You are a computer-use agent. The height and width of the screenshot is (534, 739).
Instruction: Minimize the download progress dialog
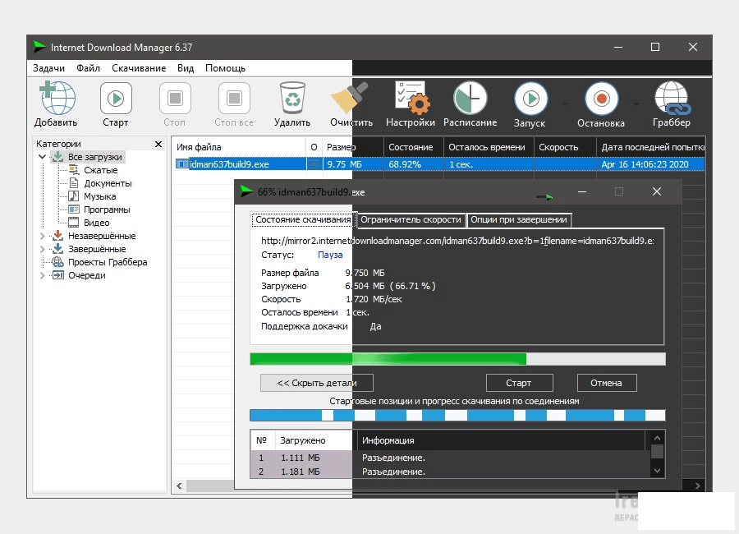pyautogui.click(x=582, y=192)
